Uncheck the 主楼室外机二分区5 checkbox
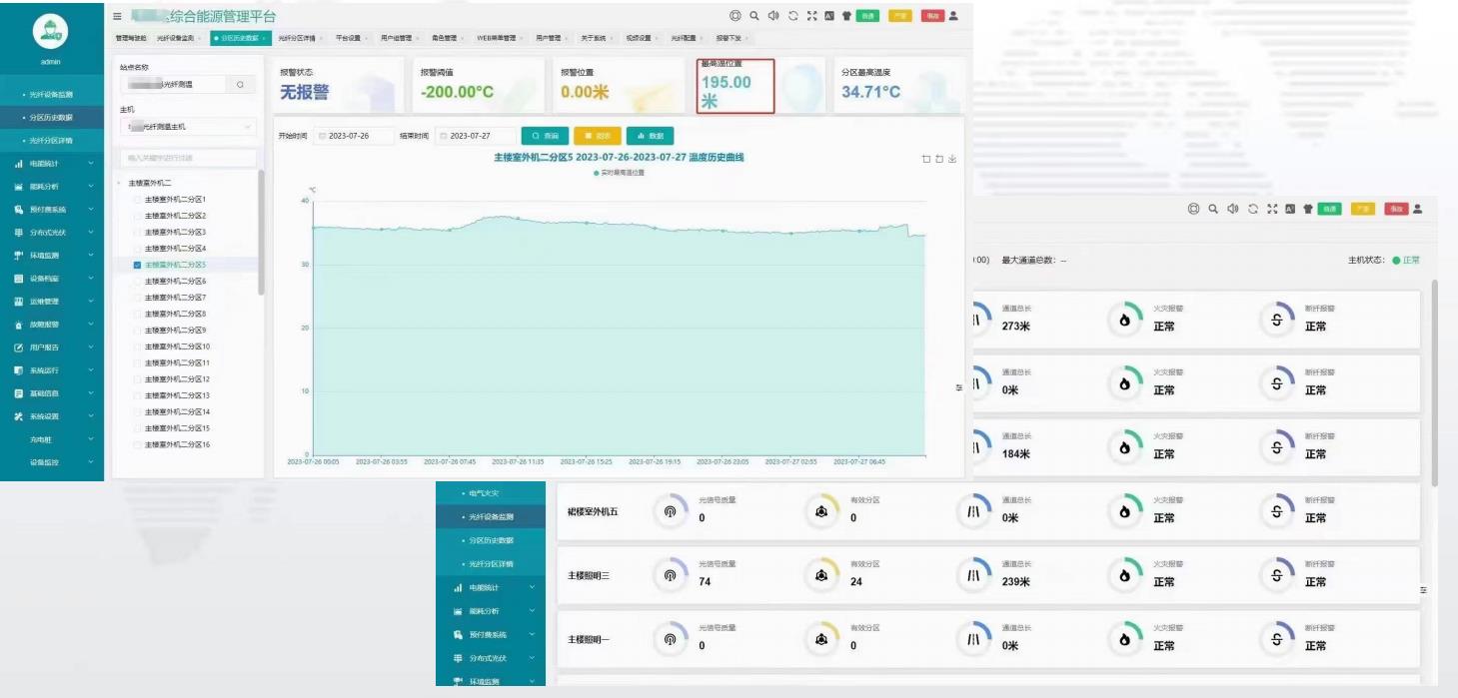Image resolution: width=1458 pixels, height=698 pixels. [137, 265]
